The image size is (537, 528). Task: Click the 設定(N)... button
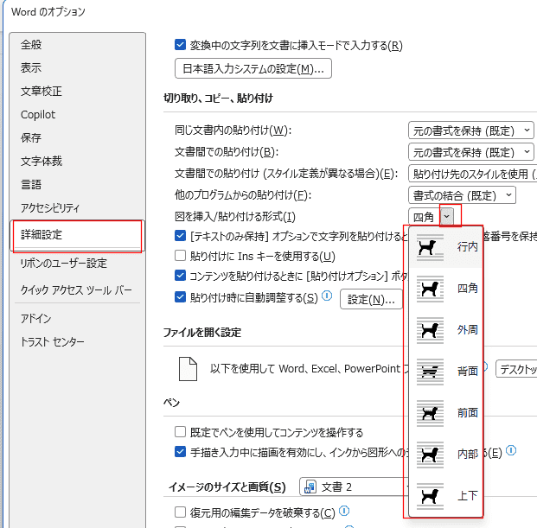pos(371,300)
